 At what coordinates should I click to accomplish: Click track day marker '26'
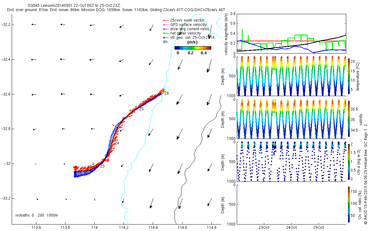[166, 93]
